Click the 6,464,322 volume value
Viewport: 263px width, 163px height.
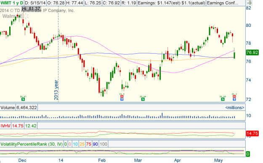pos(27,108)
